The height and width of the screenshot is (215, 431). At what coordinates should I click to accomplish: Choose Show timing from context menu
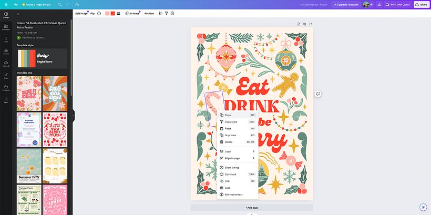(238, 168)
